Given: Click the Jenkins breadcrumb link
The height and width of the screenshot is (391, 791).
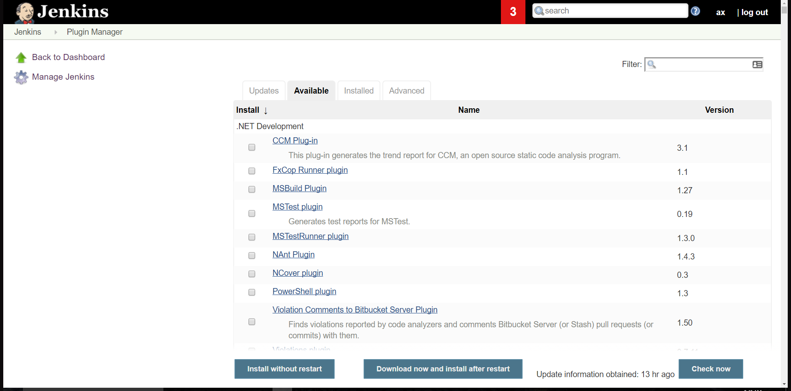Looking at the screenshot, I should click(28, 32).
